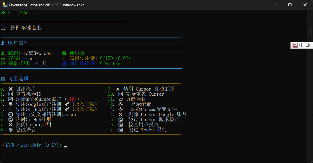Click the 临时GitHub注册 option text
This screenshot has width=313, height=163.
click(x=34, y=120)
